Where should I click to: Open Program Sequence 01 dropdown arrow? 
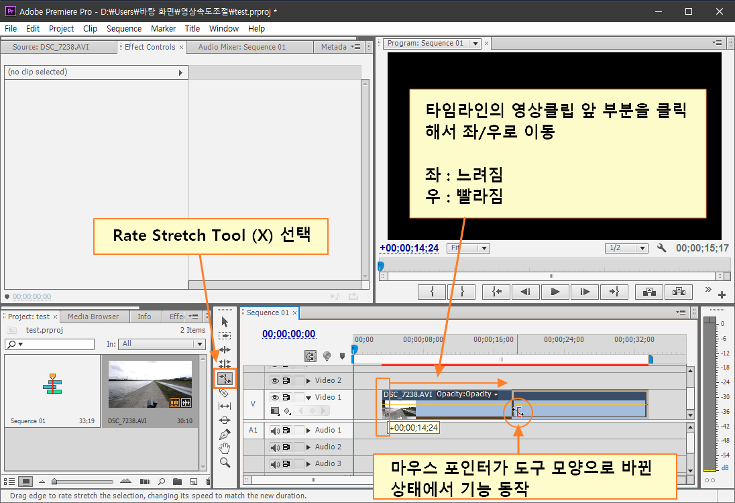475,44
